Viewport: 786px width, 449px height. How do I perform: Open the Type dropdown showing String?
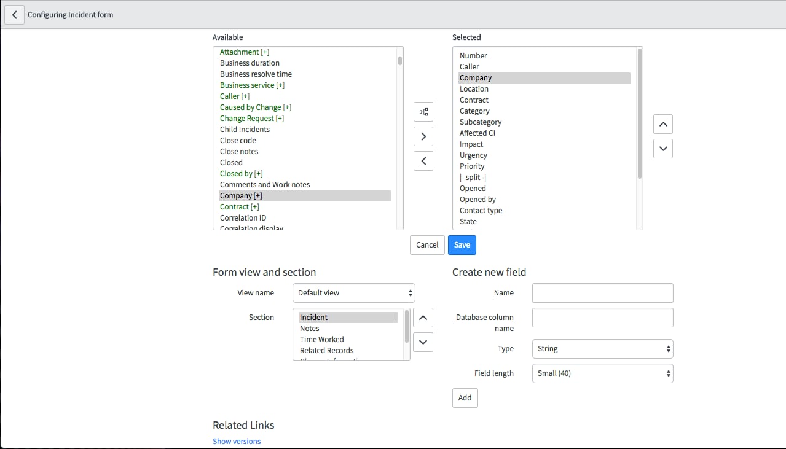pyautogui.click(x=602, y=348)
